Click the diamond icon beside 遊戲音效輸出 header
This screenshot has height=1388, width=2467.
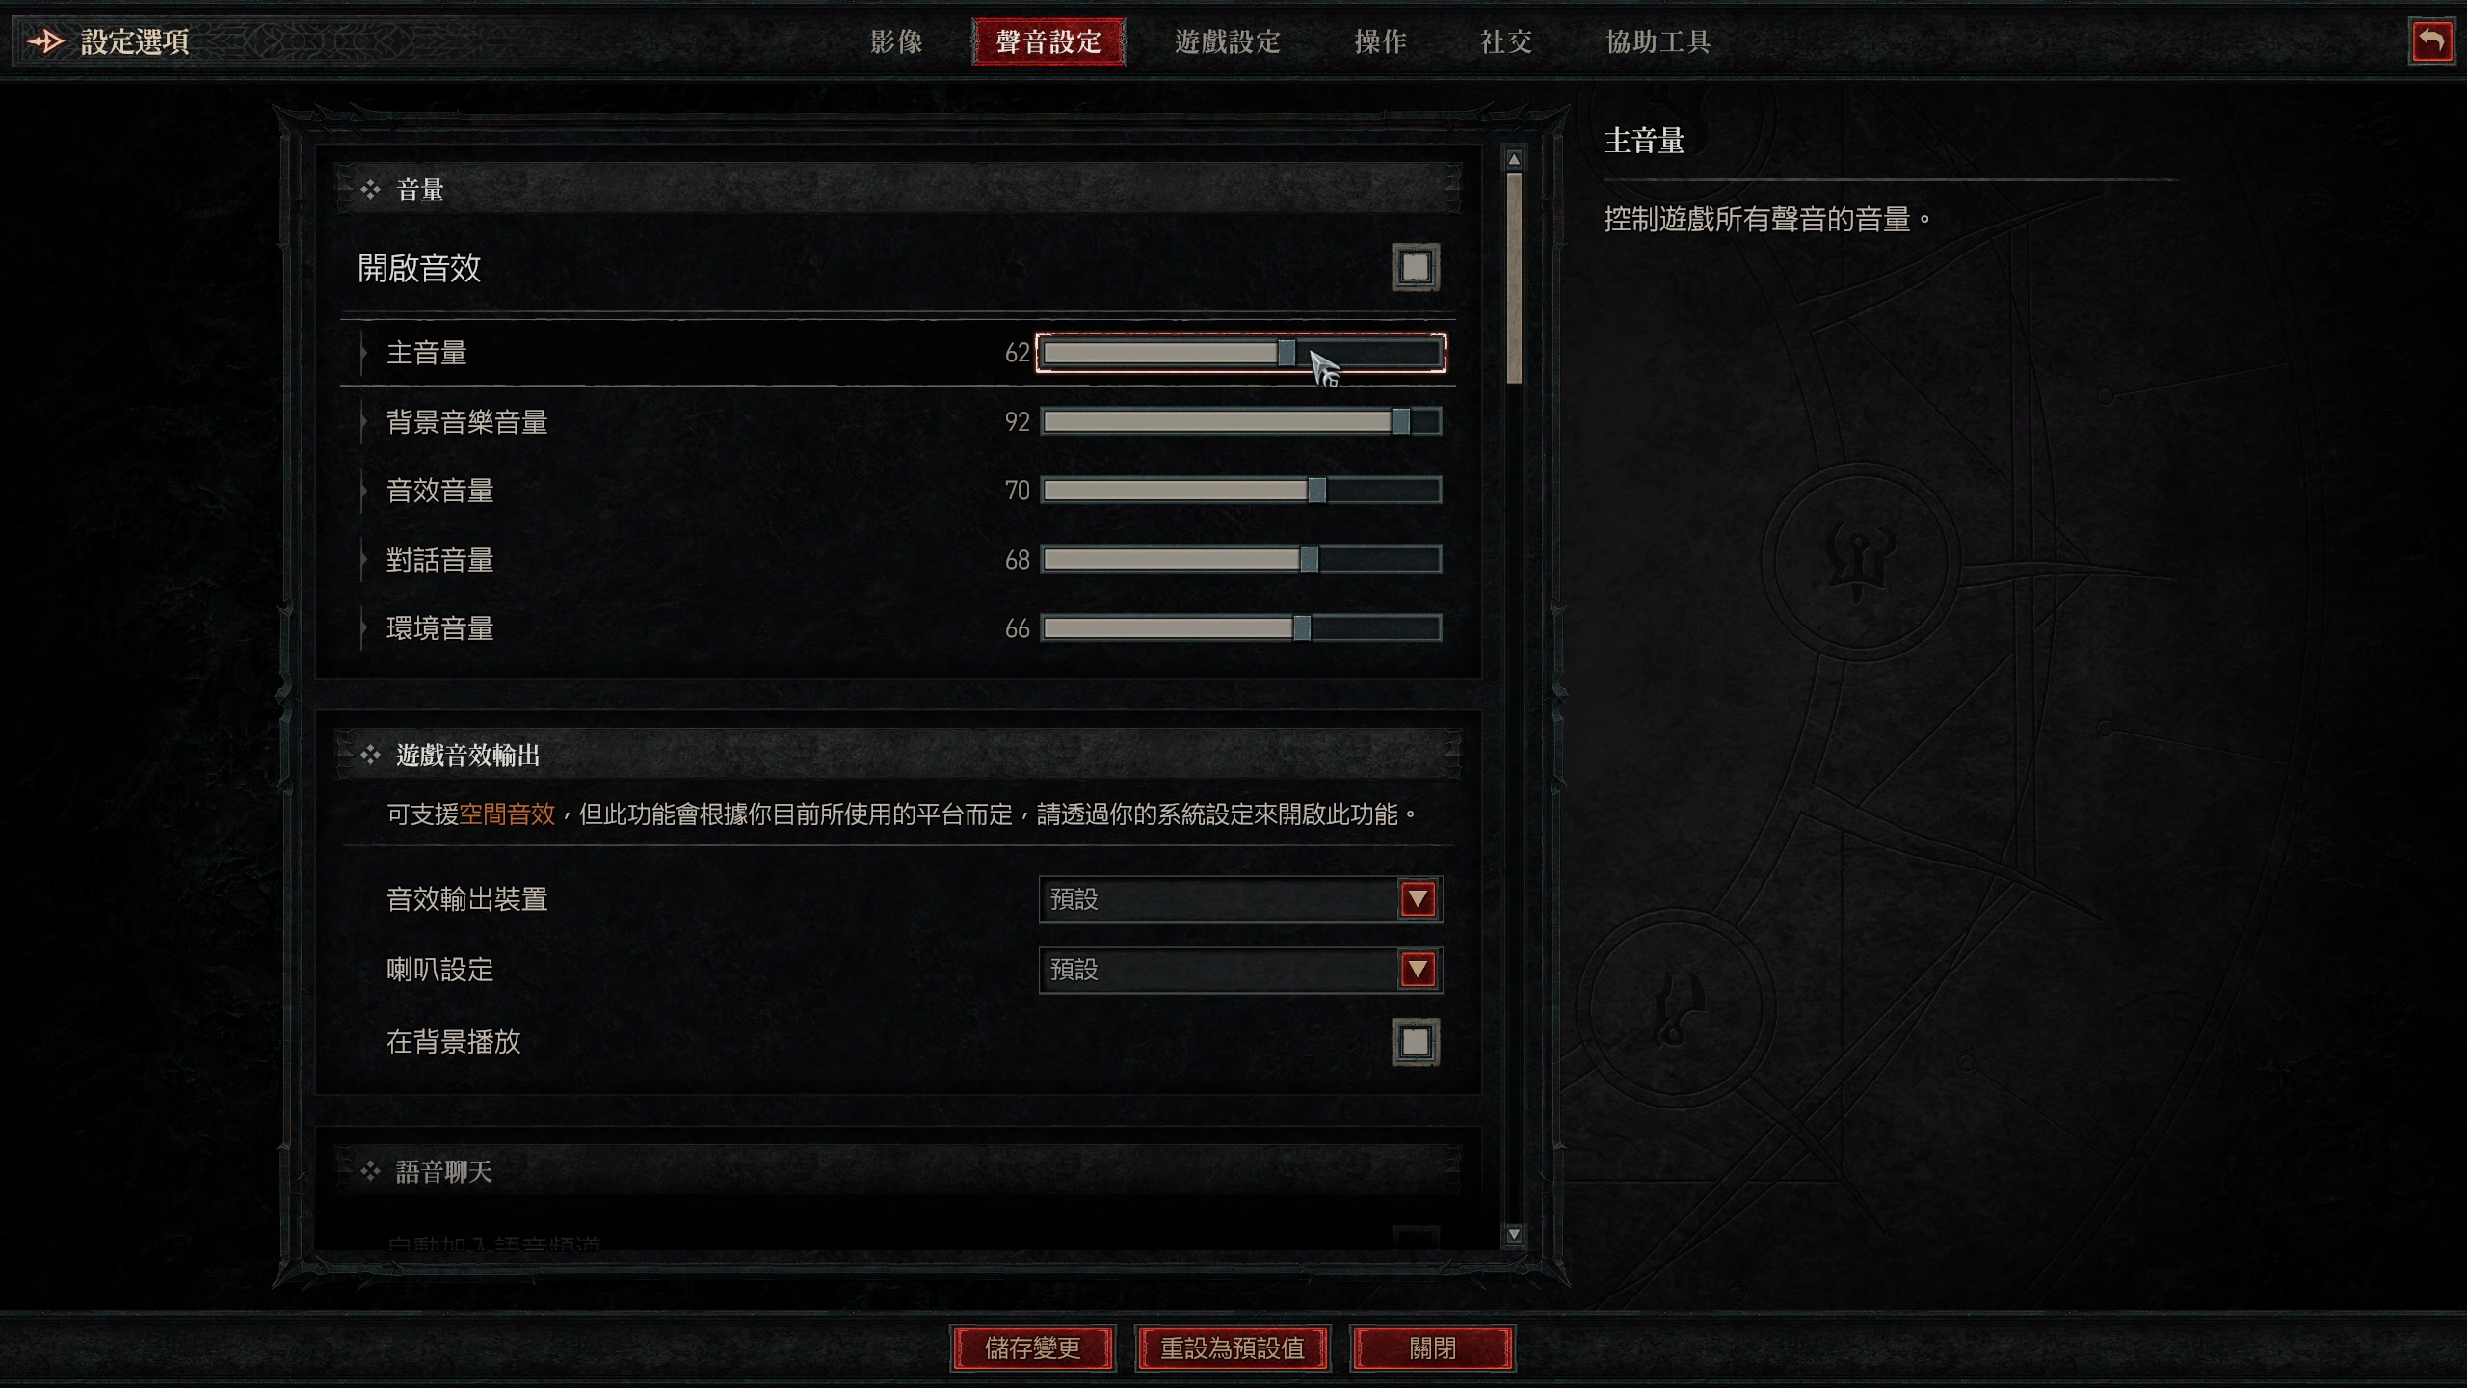[370, 755]
